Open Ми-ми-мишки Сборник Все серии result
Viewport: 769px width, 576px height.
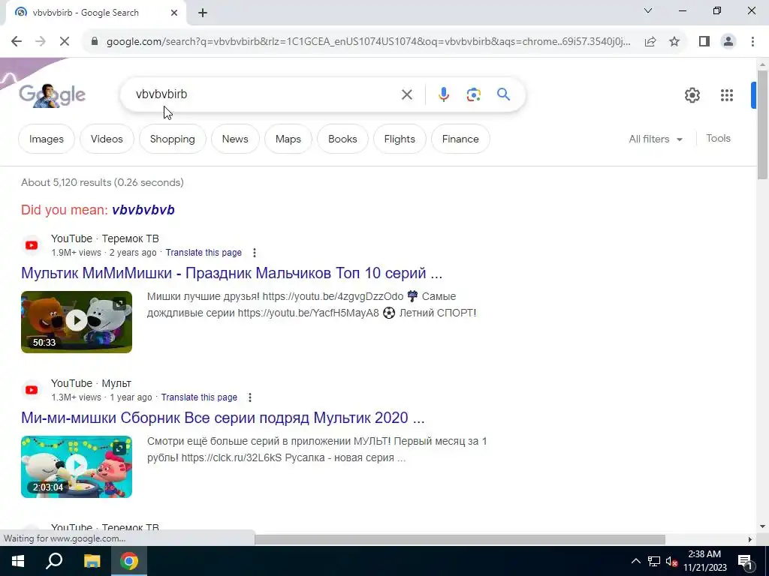(x=222, y=417)
